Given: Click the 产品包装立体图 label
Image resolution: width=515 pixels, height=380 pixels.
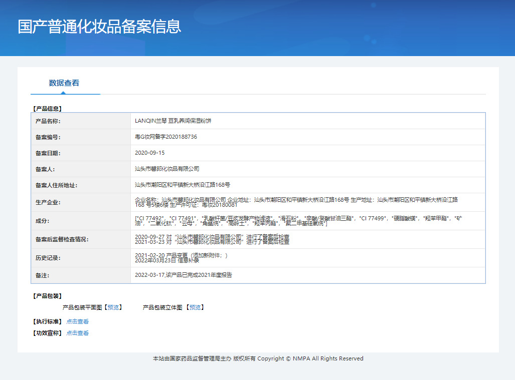Looking at the screenshot, I should click(x=162, y=307).
